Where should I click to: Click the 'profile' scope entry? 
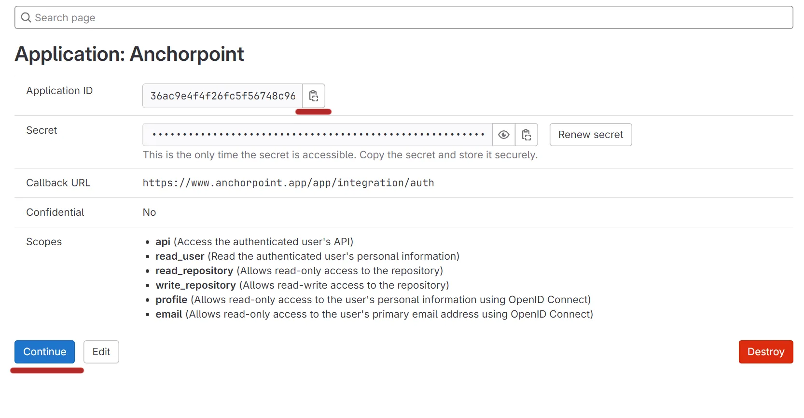pyautogui.click(x=373, y=300)
